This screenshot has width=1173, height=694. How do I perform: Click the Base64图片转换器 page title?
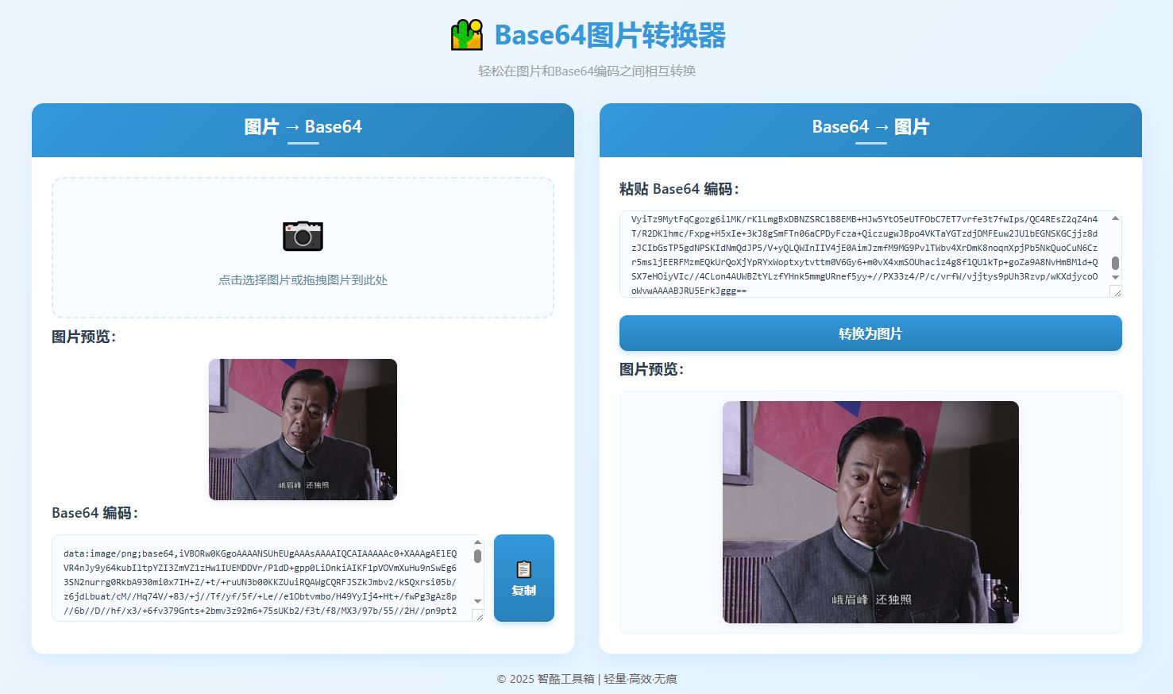(610, 35)
